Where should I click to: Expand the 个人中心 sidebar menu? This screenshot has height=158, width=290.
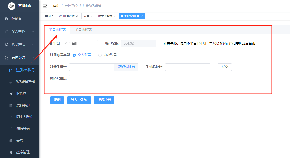point(20,31)
